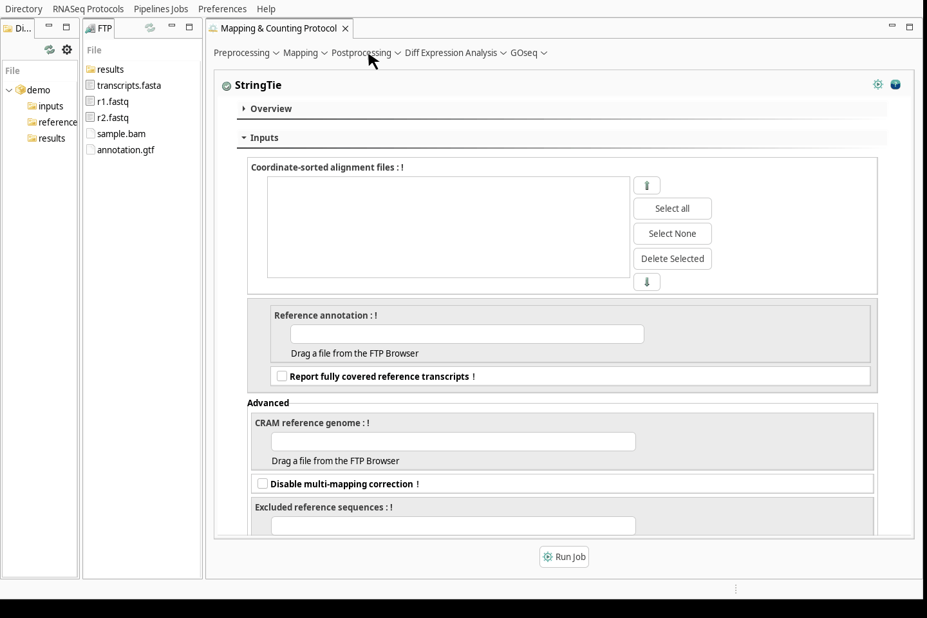Open the RNASeq Protocols menu
This screenshot has width=927, height=618.
tap(88, 9)
